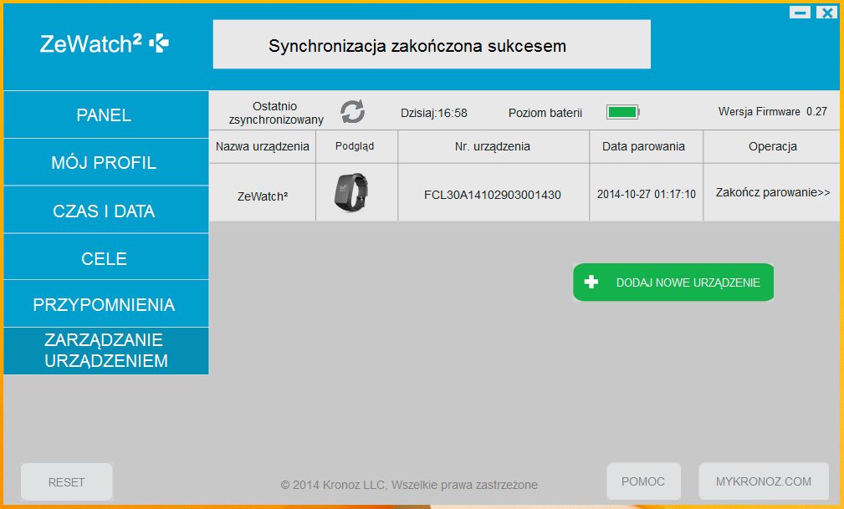Click 'Dzisiaj:16:58' last sync time
Image resolution: width=844 pixels, height=509 pixels.
[434, 113]
